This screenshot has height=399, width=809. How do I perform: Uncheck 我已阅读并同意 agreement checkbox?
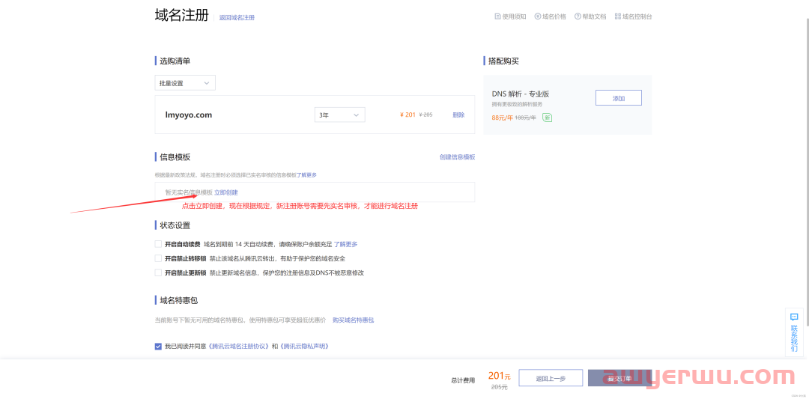pos(158,347)
